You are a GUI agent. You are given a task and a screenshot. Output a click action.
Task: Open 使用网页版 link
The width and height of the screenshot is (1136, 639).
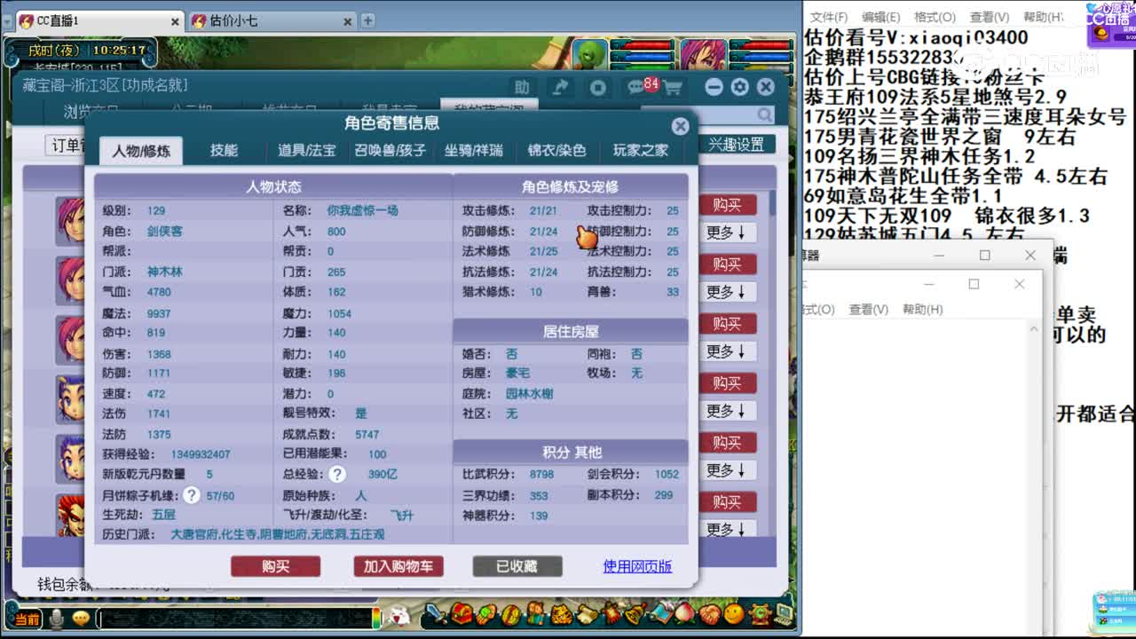(x=637, y=566)
